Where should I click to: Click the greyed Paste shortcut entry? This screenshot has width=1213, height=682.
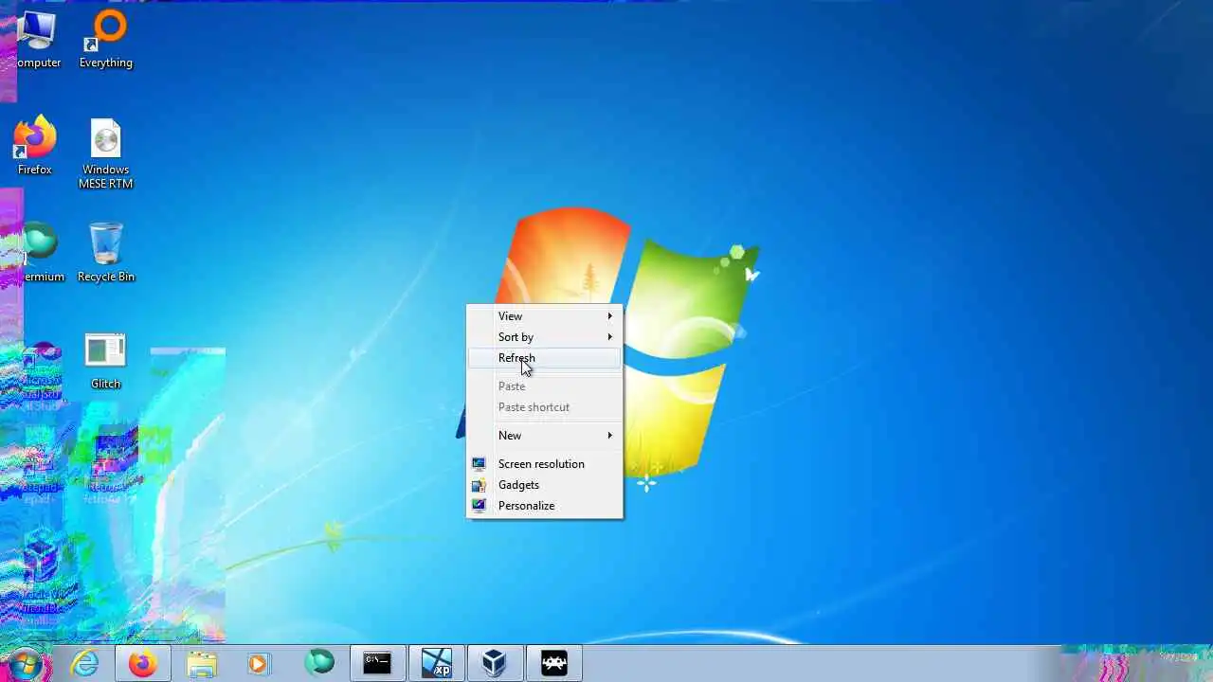(545, 407)
